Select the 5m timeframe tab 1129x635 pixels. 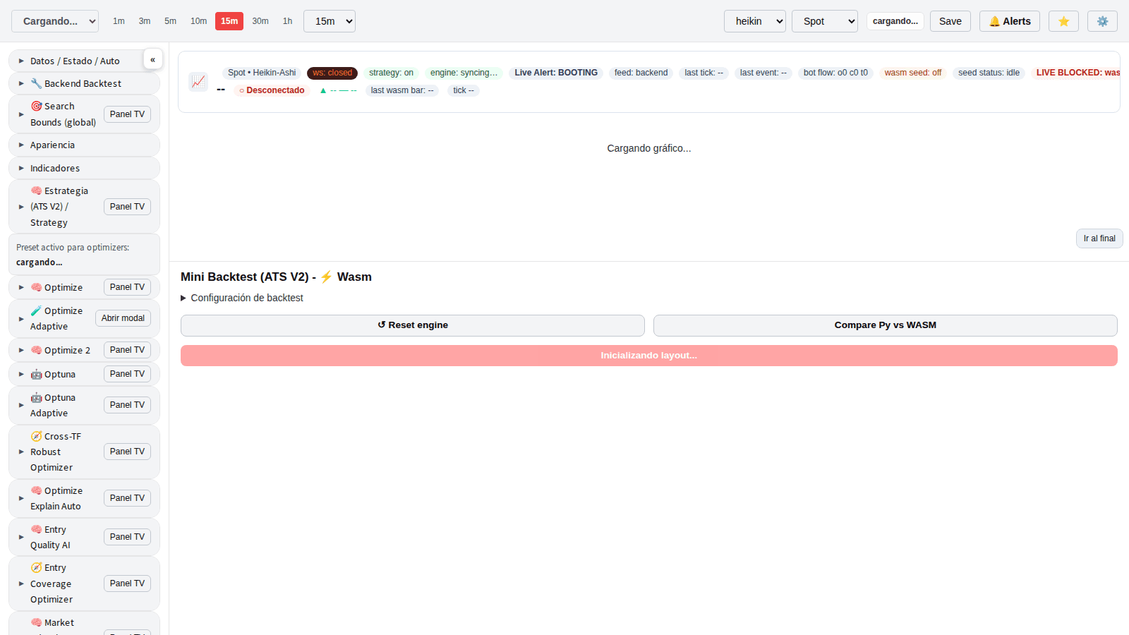(x=170, y=21)
